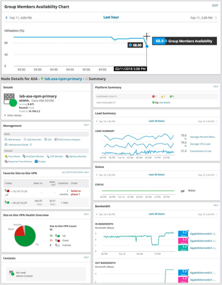The width and height of the screenshot is (222, 285).
Task: Open HELP in Bandwidth panel
Action: tap(216, 205)
